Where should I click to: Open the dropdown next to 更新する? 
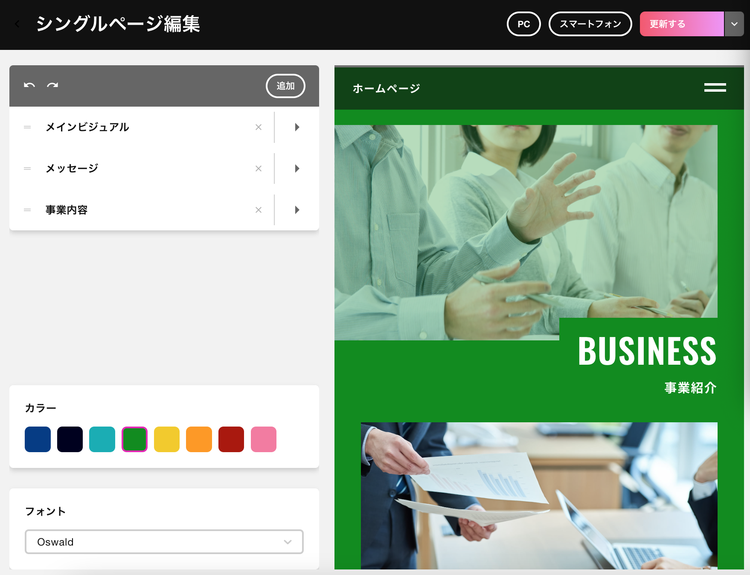point(734,24)
